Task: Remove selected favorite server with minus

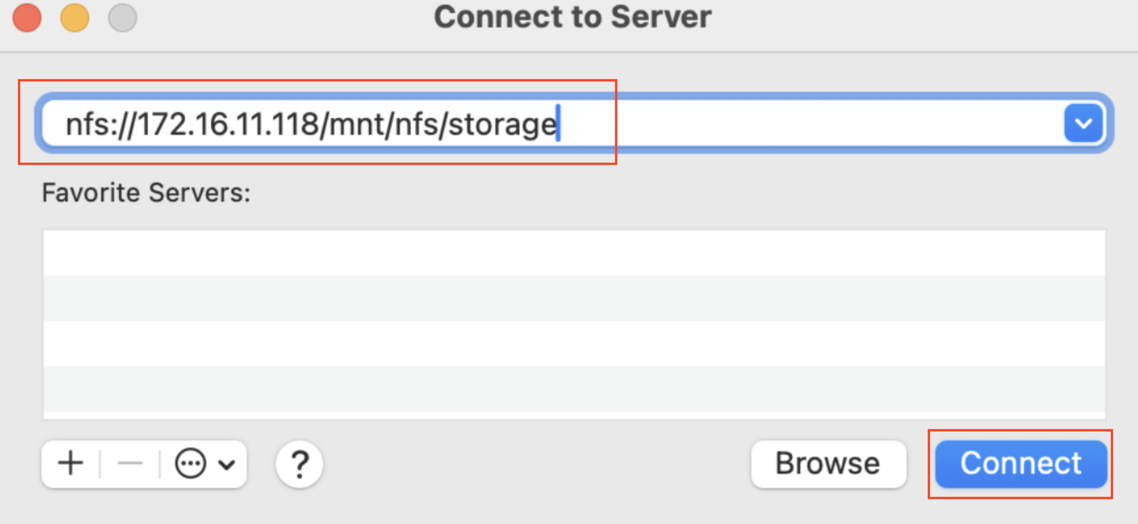Action: (130, 463)
